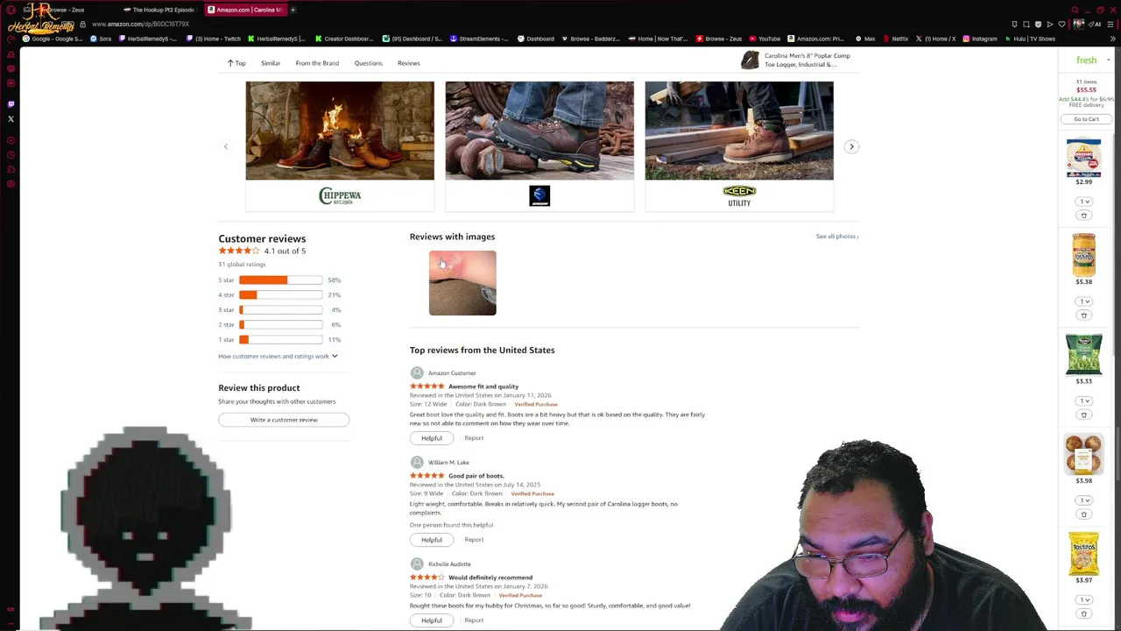
Task: Show more bookmarks chevron
Action: tap(1112, 39)
